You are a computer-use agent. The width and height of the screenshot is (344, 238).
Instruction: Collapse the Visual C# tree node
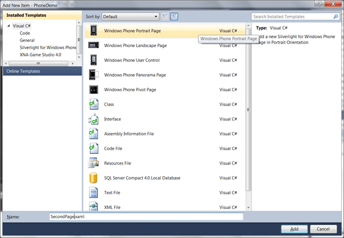pyautogui.click(x=9, y=26)
